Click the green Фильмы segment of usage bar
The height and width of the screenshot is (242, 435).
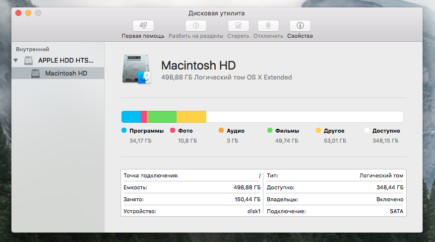coord(163,117)
